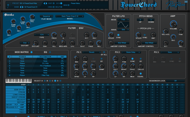Screen dimensions: 190x117
Task: Click the Pitch Bend UP value
Action: [x=140, y=20]
